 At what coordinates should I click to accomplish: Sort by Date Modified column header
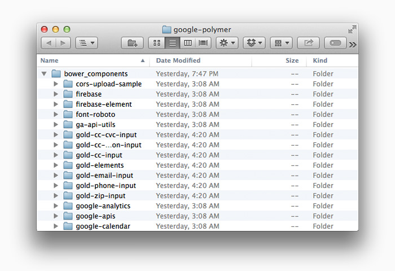[x=200, y=60]
